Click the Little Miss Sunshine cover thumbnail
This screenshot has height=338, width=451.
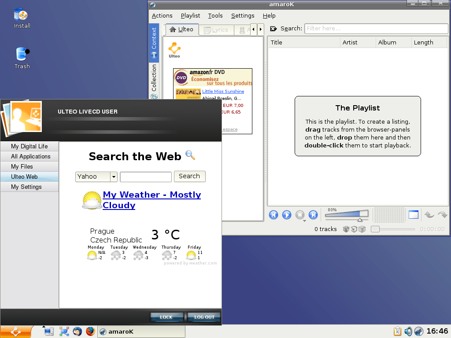click(x=188, y=94)
